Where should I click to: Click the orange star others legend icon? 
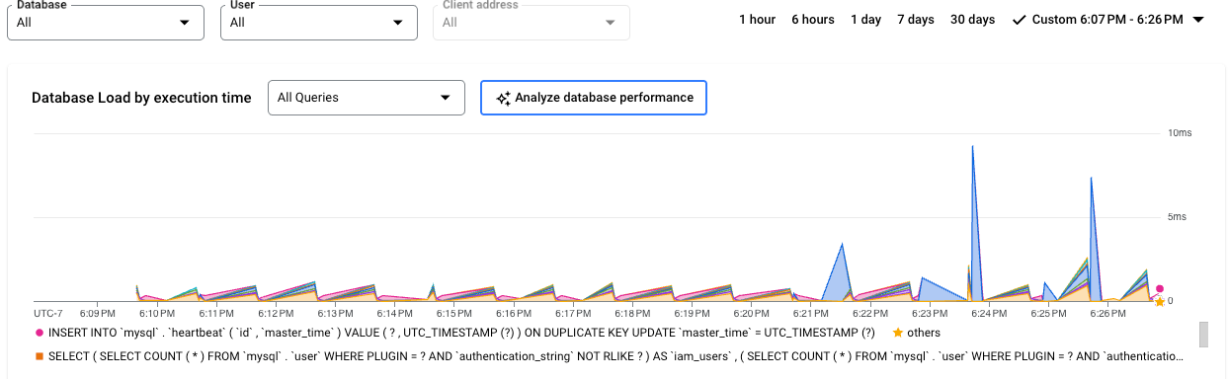[898, 333]
